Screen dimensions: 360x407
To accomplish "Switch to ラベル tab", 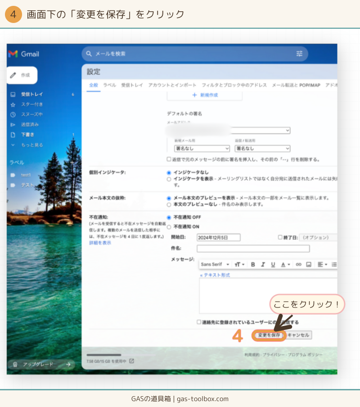I will (x=109, y=85).
